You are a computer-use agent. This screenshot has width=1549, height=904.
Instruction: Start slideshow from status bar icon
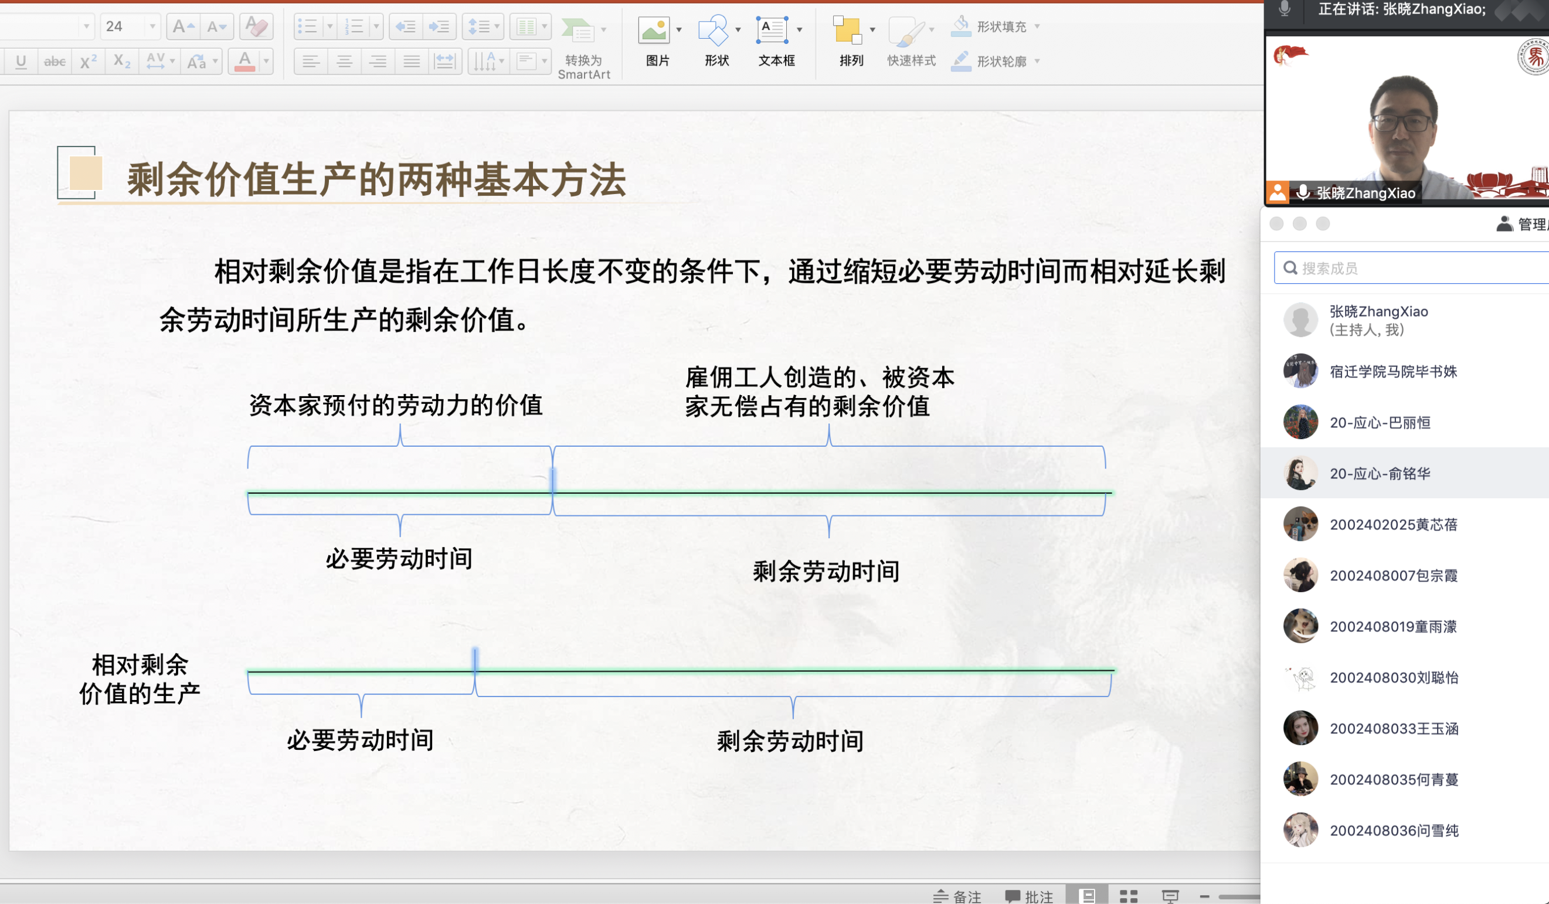point(1170,896)
